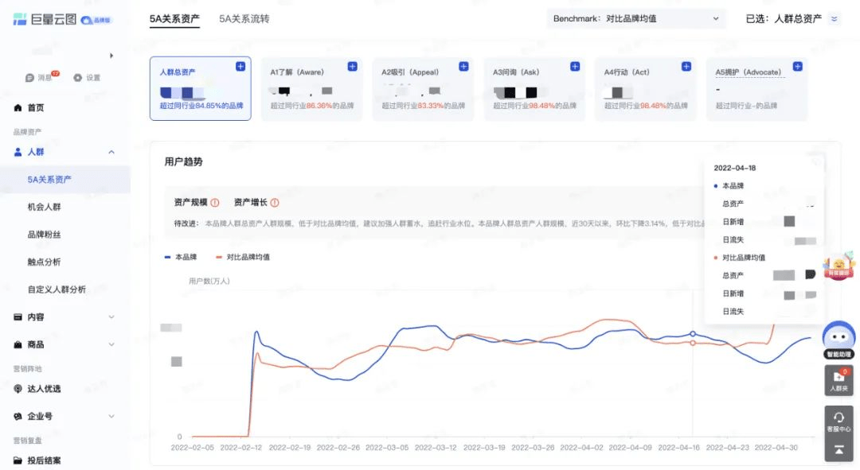860x470 pixels.
Task: Expand the 内容 sidebar section
Action: click(x=64, y=317)
